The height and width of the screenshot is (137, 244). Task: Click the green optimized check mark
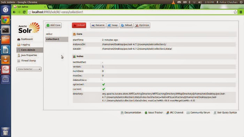tap(104, 84)
